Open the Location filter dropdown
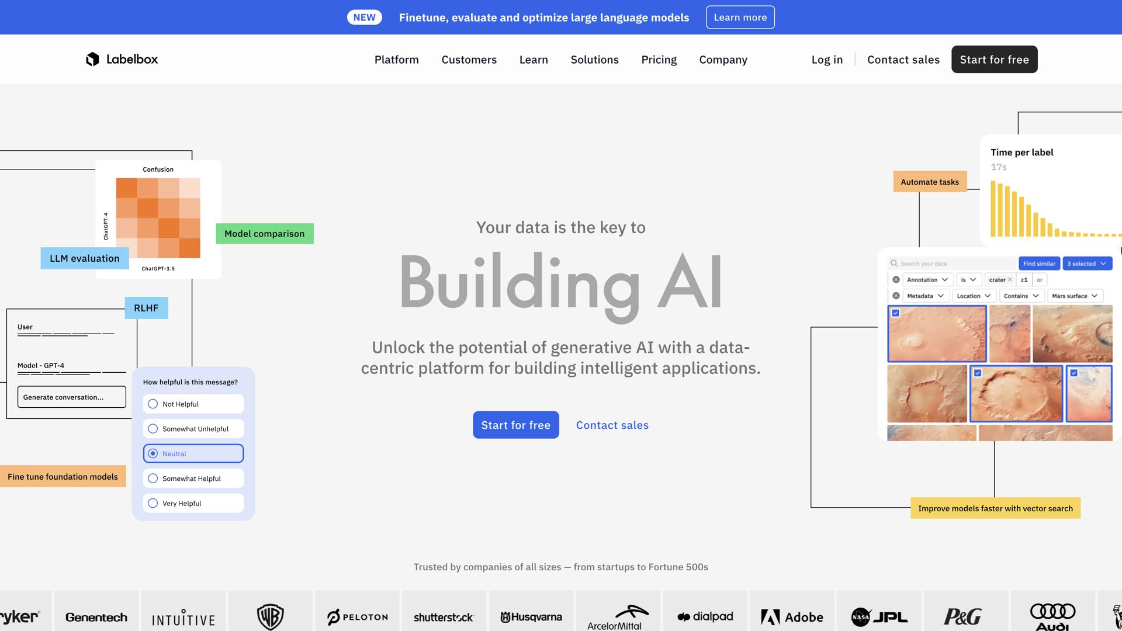This screenshot has height=631, width=1122. [x=973, y=296]
